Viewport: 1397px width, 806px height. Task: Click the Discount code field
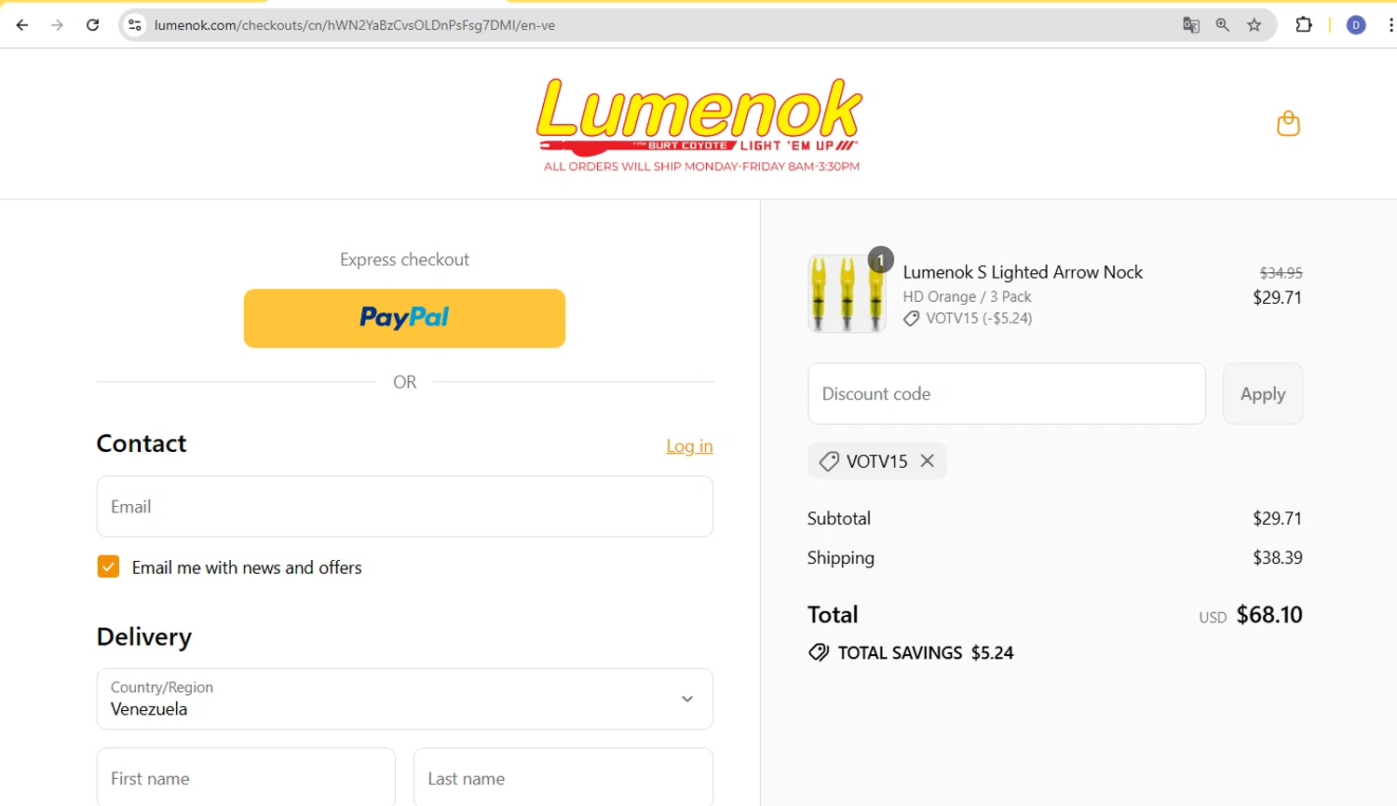1007,393
